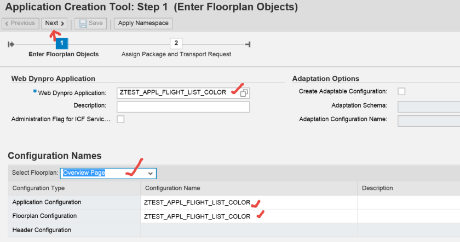Enable Administration Flag for ICF Service checkbox
This screenshot has width=460, height=242.
pos(120,119)
